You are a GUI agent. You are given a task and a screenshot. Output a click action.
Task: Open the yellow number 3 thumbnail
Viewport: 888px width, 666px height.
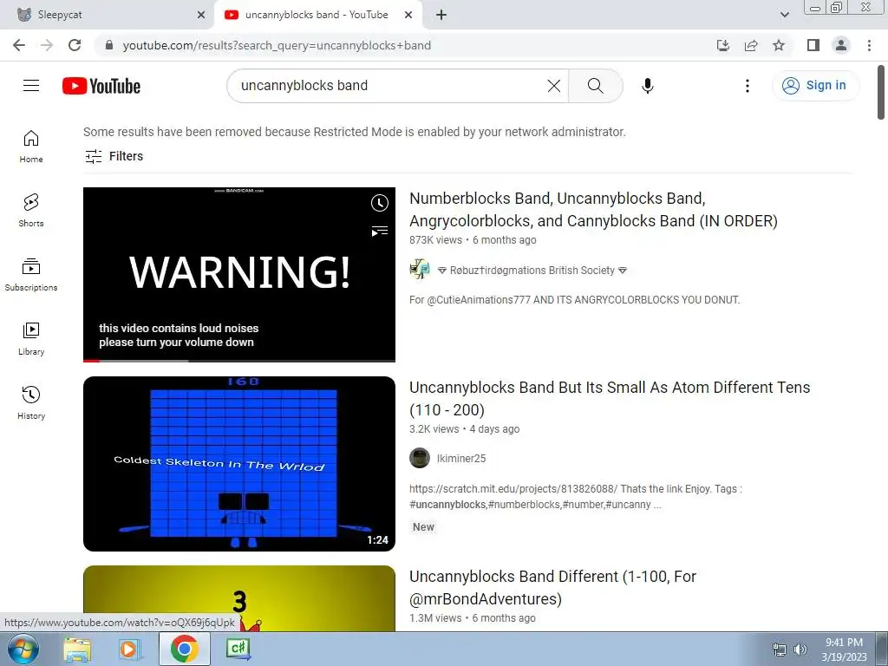239,598
